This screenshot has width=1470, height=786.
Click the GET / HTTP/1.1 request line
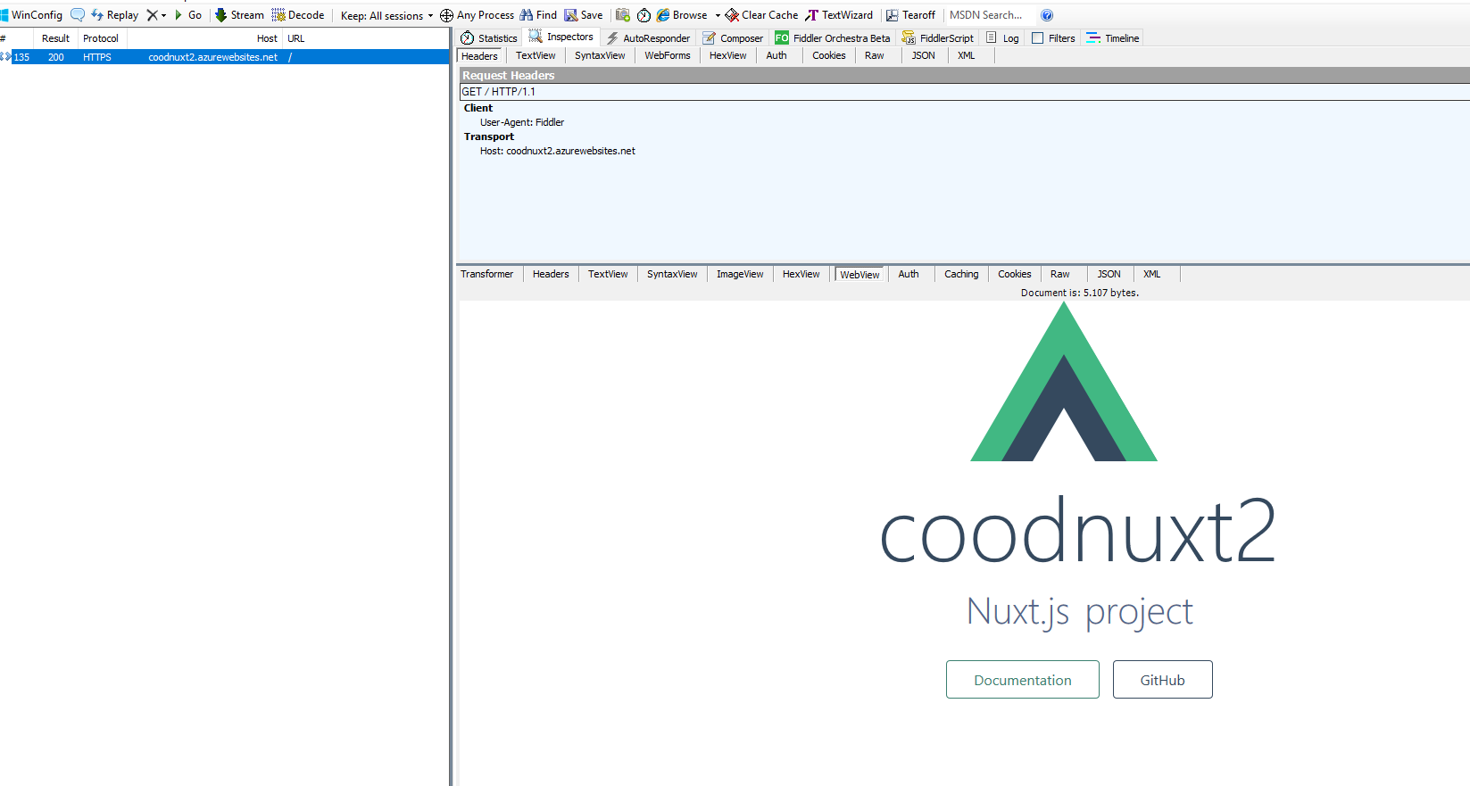964,92
